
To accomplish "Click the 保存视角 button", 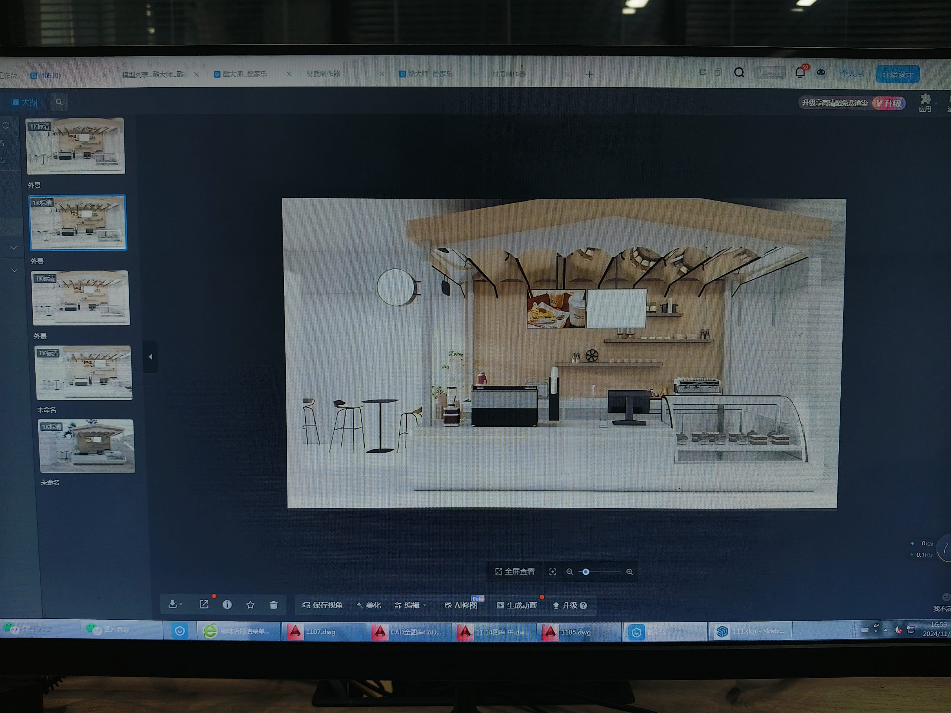I will point(322,605).
